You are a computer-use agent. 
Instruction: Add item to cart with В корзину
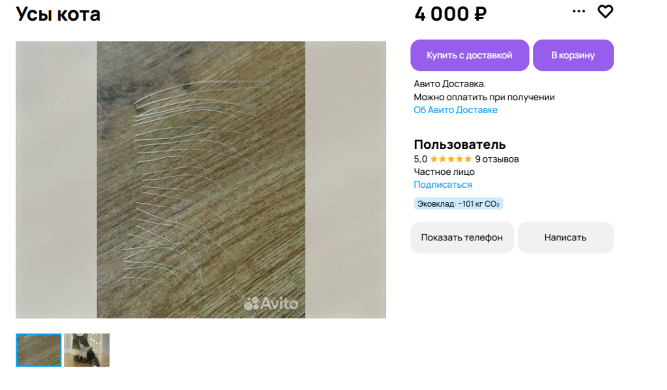(573, 55)
